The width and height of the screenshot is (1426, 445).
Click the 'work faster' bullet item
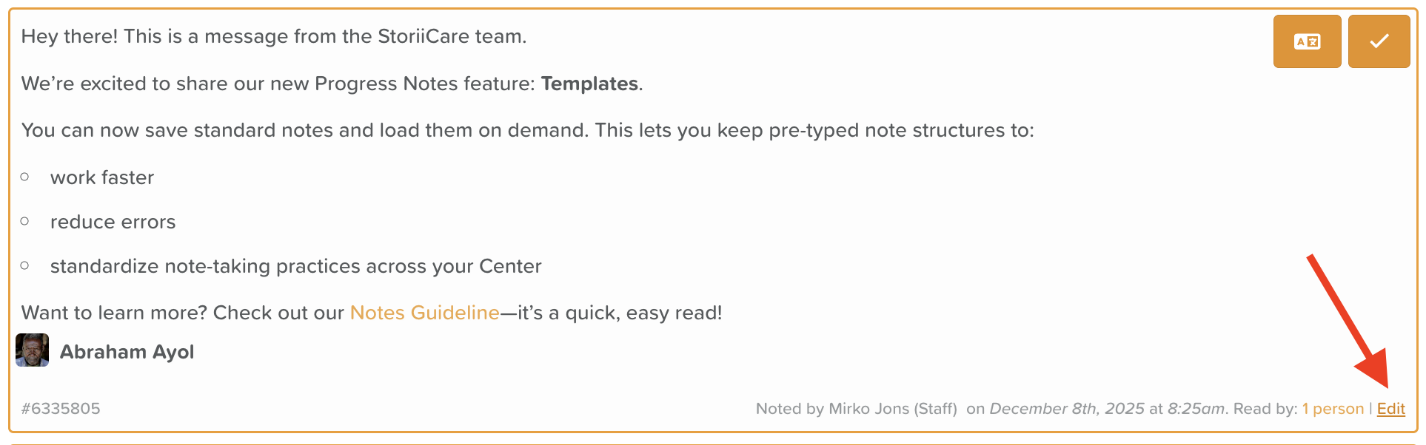pyautogui.click(x=102, y=177)
